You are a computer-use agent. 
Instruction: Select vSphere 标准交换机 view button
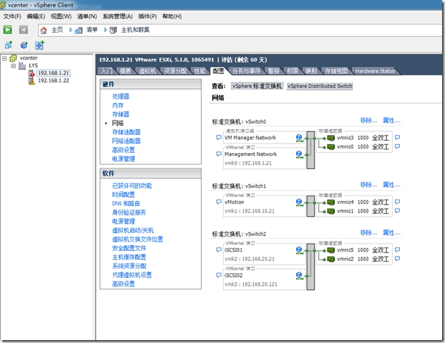(x=257, y=86)
